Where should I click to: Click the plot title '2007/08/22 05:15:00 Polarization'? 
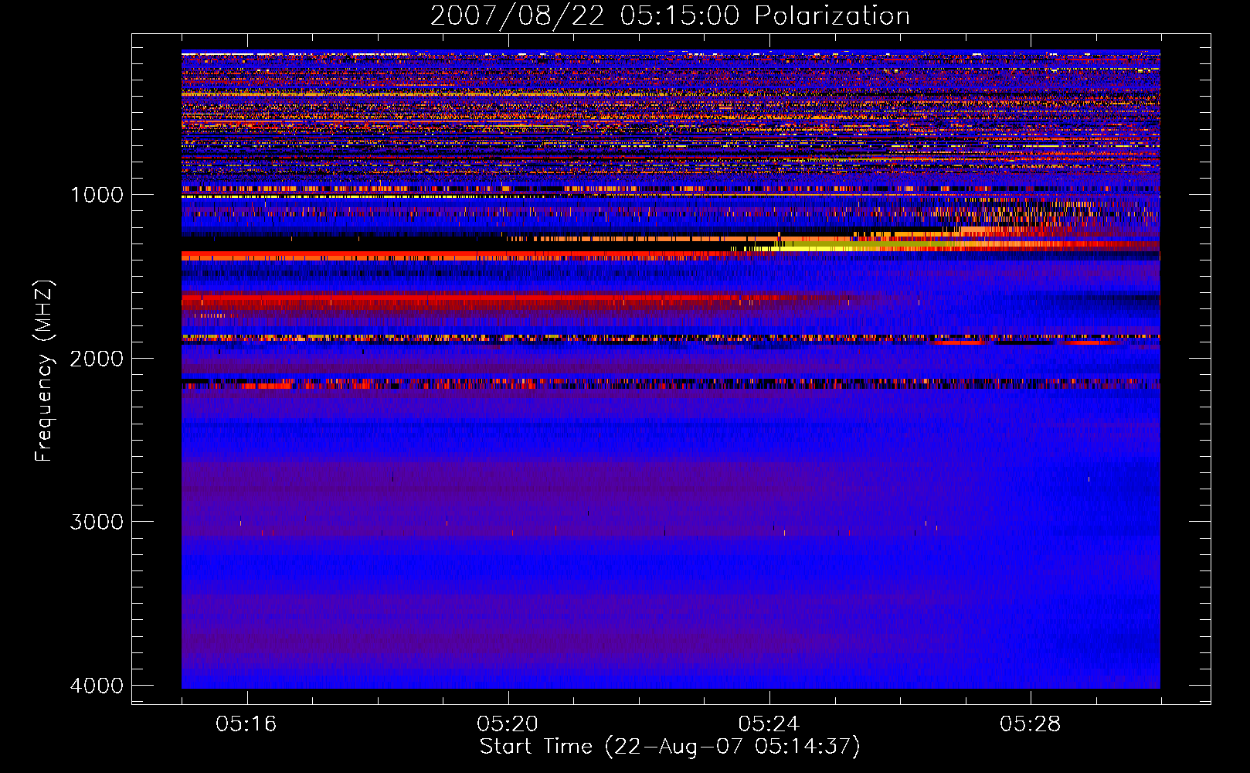pyautogui.click(x=670, y=15)
